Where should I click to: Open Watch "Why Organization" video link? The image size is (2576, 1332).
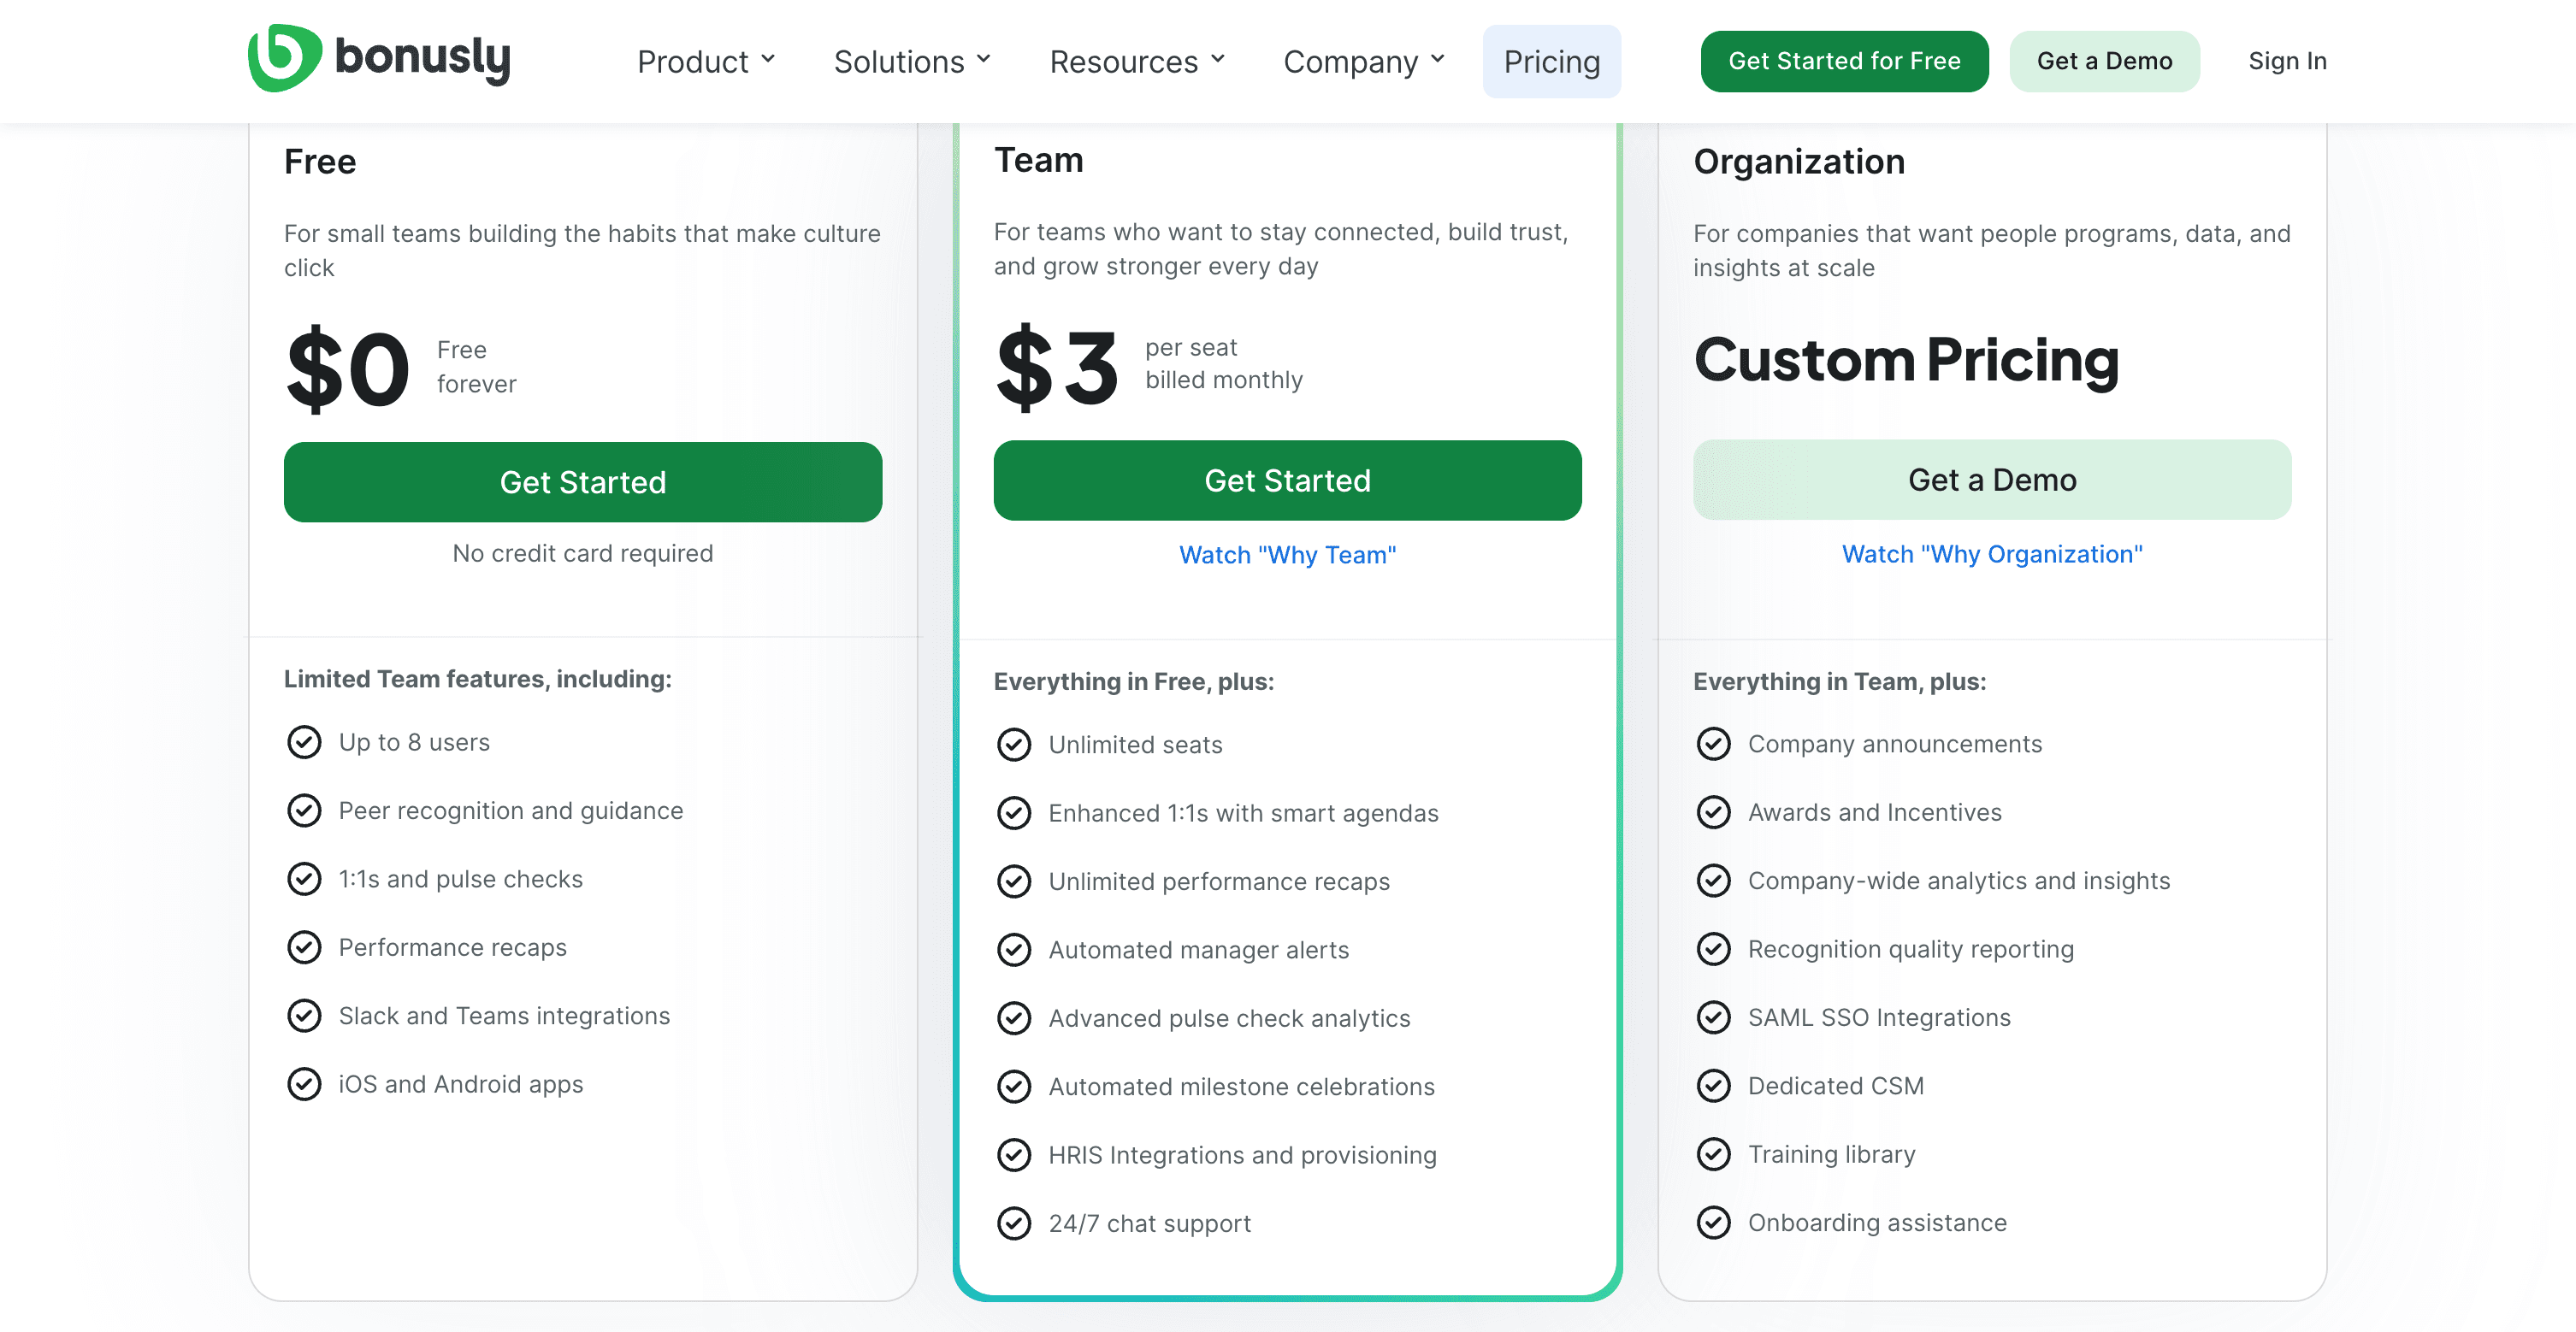(x=1991, y=554)
